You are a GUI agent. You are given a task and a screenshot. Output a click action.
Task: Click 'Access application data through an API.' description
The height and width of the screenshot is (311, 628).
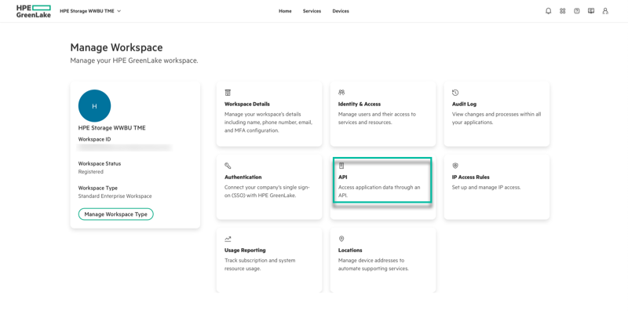(379, 192)
